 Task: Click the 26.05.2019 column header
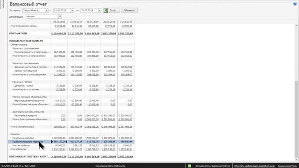click(x=109, y=22)
